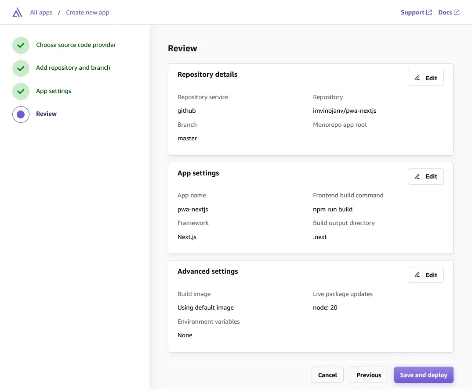Open the Docs link
This screenshot has height=389, width=472.
point(445,12)
